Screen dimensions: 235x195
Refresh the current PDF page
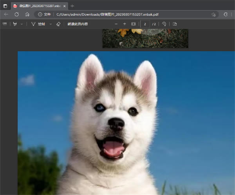(x=16, y=14)
